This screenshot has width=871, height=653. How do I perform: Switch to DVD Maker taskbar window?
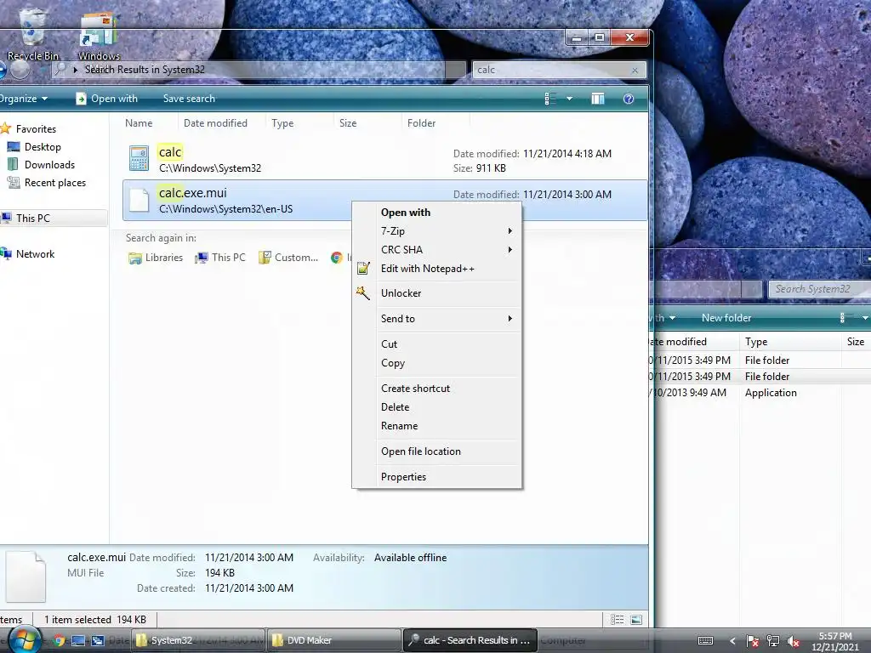pos(334,640)
